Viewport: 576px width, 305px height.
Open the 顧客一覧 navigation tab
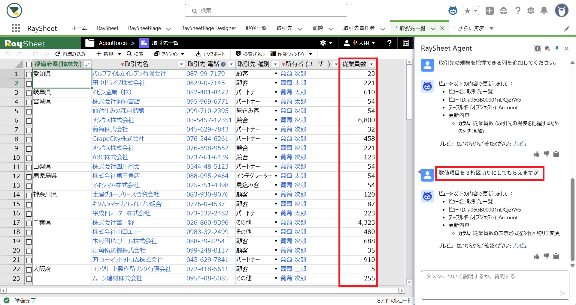256,28
